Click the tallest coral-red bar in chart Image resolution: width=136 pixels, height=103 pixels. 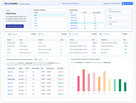[84, 80]
